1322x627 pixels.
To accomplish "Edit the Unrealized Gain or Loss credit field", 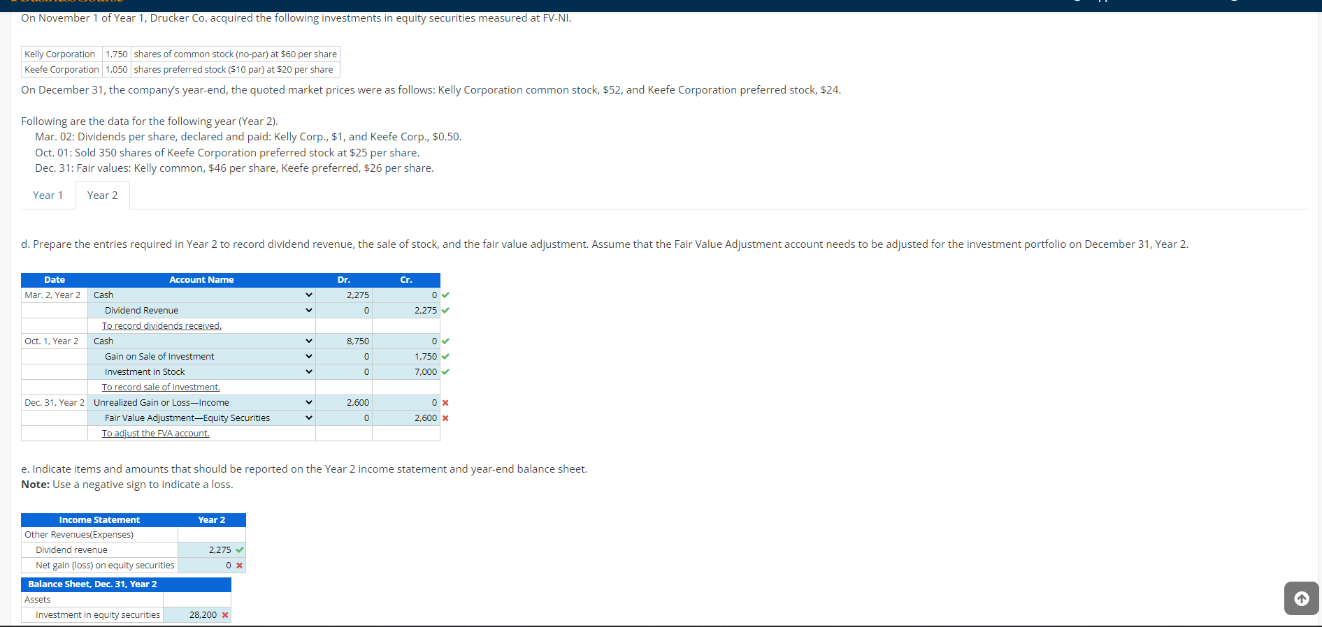I will pos(406,403).
